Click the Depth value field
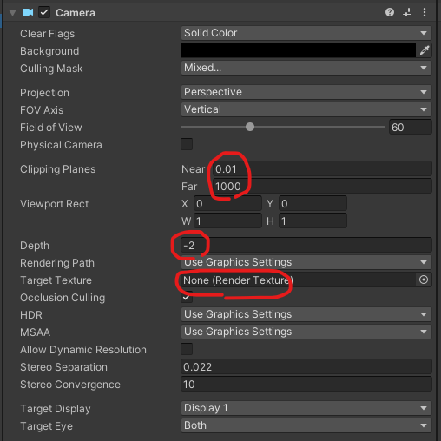441x441 pixels. click(x=306, y=245)
